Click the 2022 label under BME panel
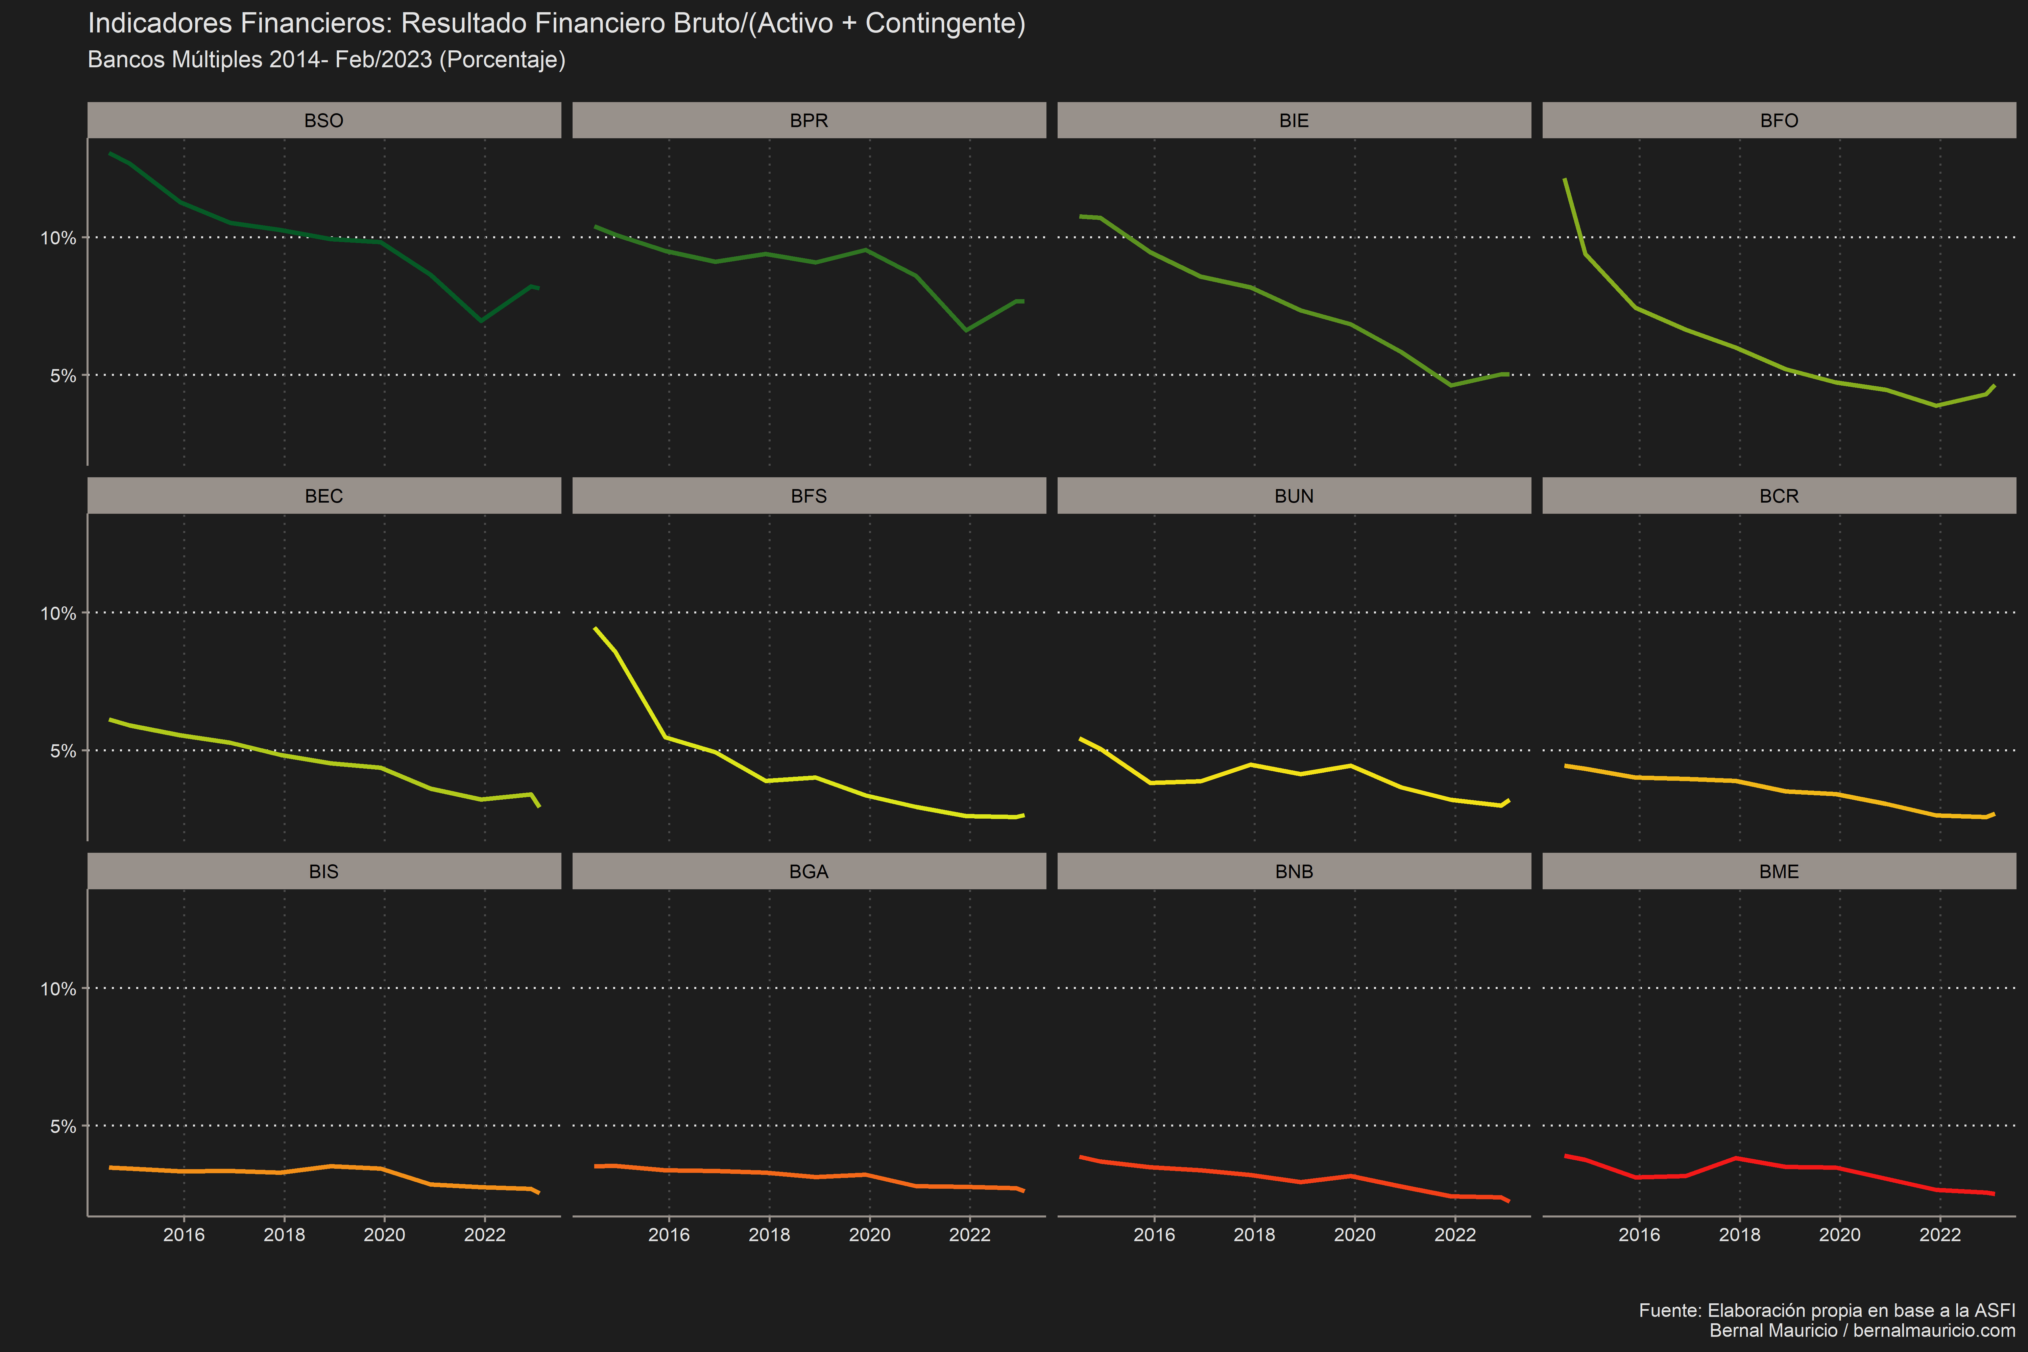Screen dimensions: 2028x1352 pyautogui.click(x=1940, y=1235)
